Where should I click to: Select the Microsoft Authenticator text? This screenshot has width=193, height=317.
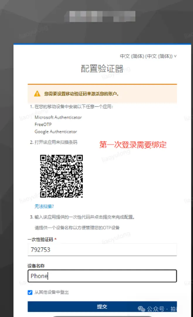click(58, 117)
